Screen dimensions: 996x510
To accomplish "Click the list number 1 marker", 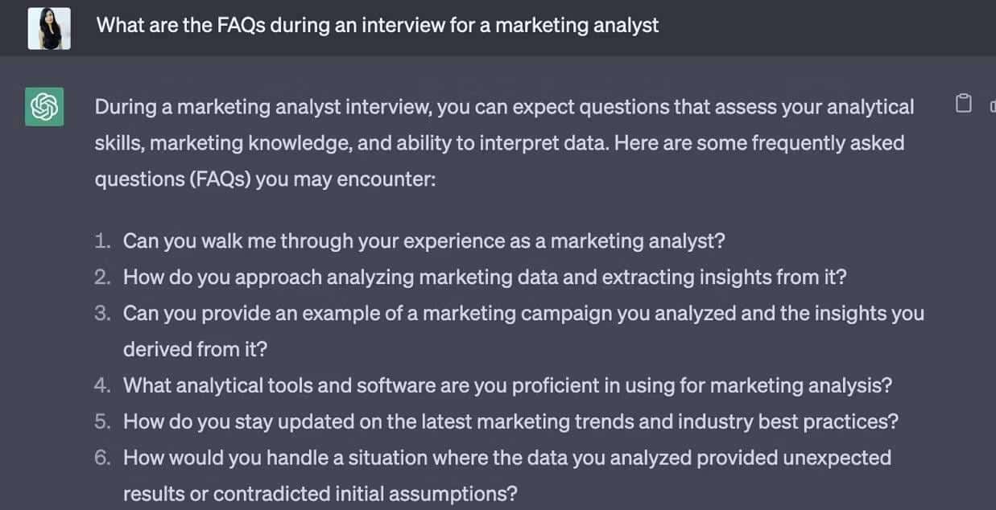I will pyautogui.click(x=102, y=241).
